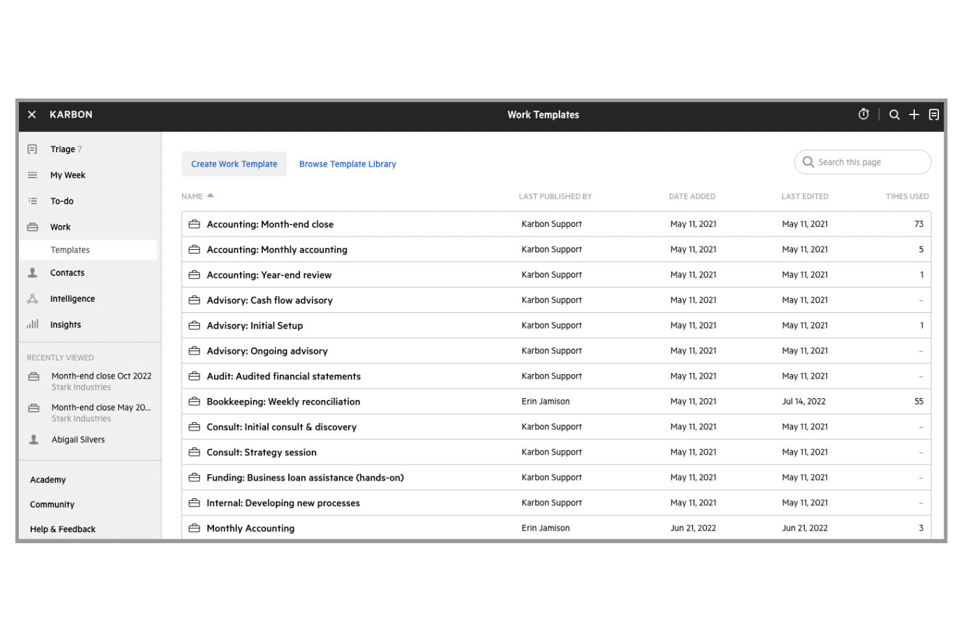
Task: Click the plus icon to create something new
Action: point(914,114)
